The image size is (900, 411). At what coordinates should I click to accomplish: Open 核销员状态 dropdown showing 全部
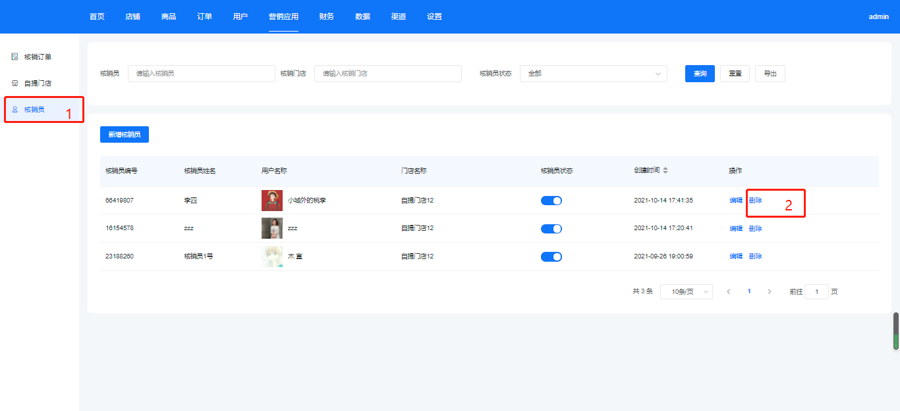point(593,74)
